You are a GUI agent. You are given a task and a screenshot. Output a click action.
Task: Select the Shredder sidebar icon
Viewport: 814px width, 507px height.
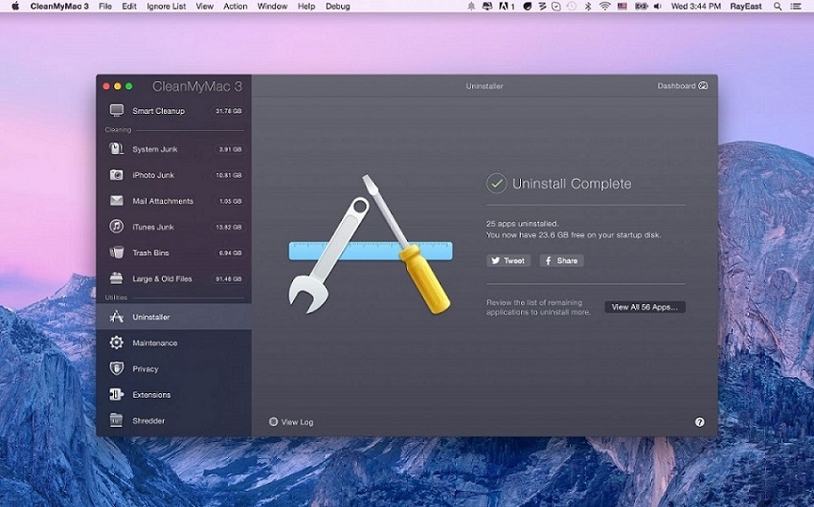point(117,420)
